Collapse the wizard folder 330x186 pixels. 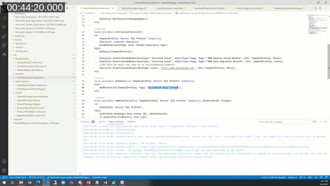[x=19, y=93]
